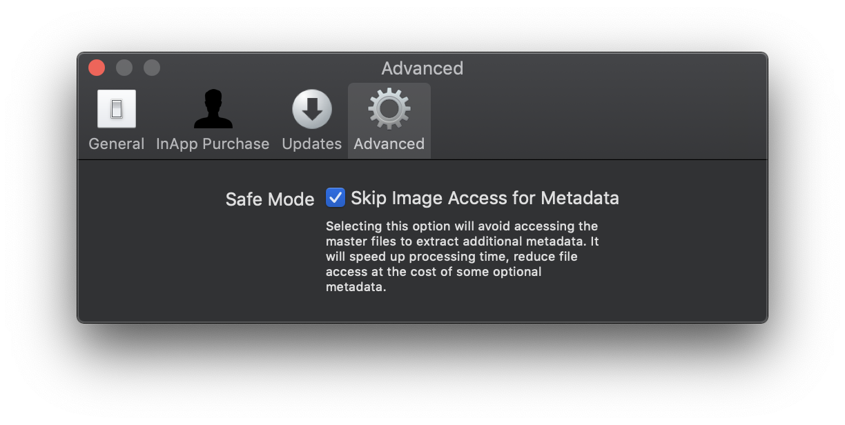Open the General light-switch icon
This screenshot has width=845, height=425.
(116, 109)
